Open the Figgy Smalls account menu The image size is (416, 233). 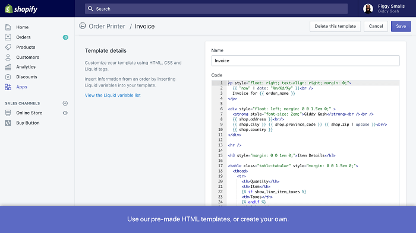[384, 8]
